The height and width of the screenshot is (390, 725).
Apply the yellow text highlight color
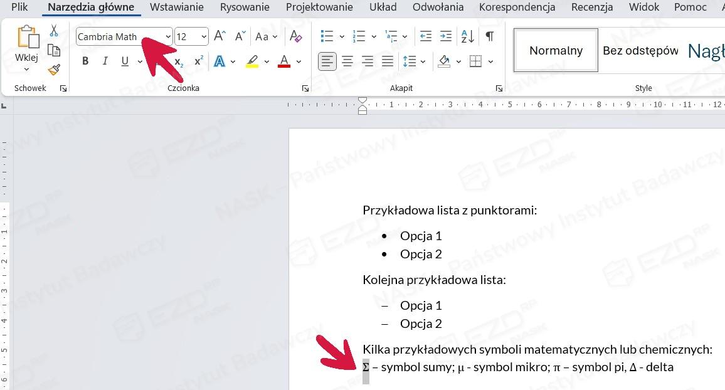pyautogui.click(x=252, y=61)
